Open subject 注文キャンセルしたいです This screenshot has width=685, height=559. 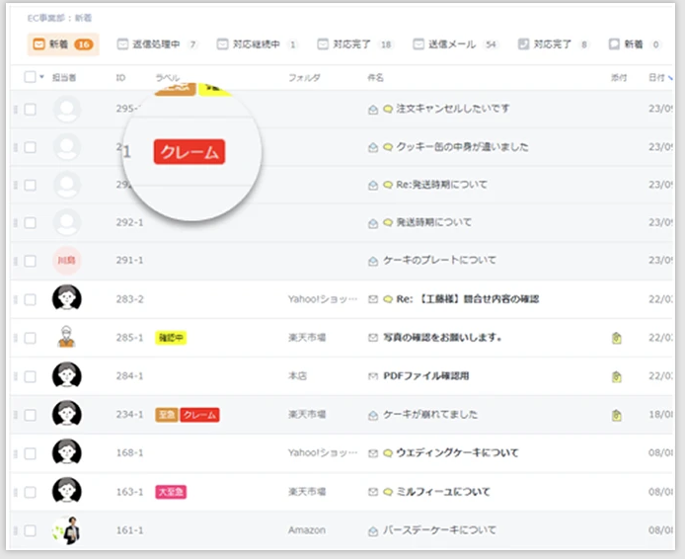tap(453, 109)
